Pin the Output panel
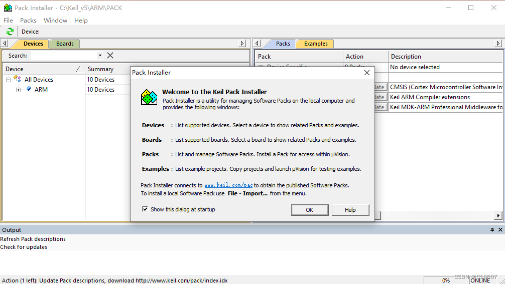 coord(492,230)
